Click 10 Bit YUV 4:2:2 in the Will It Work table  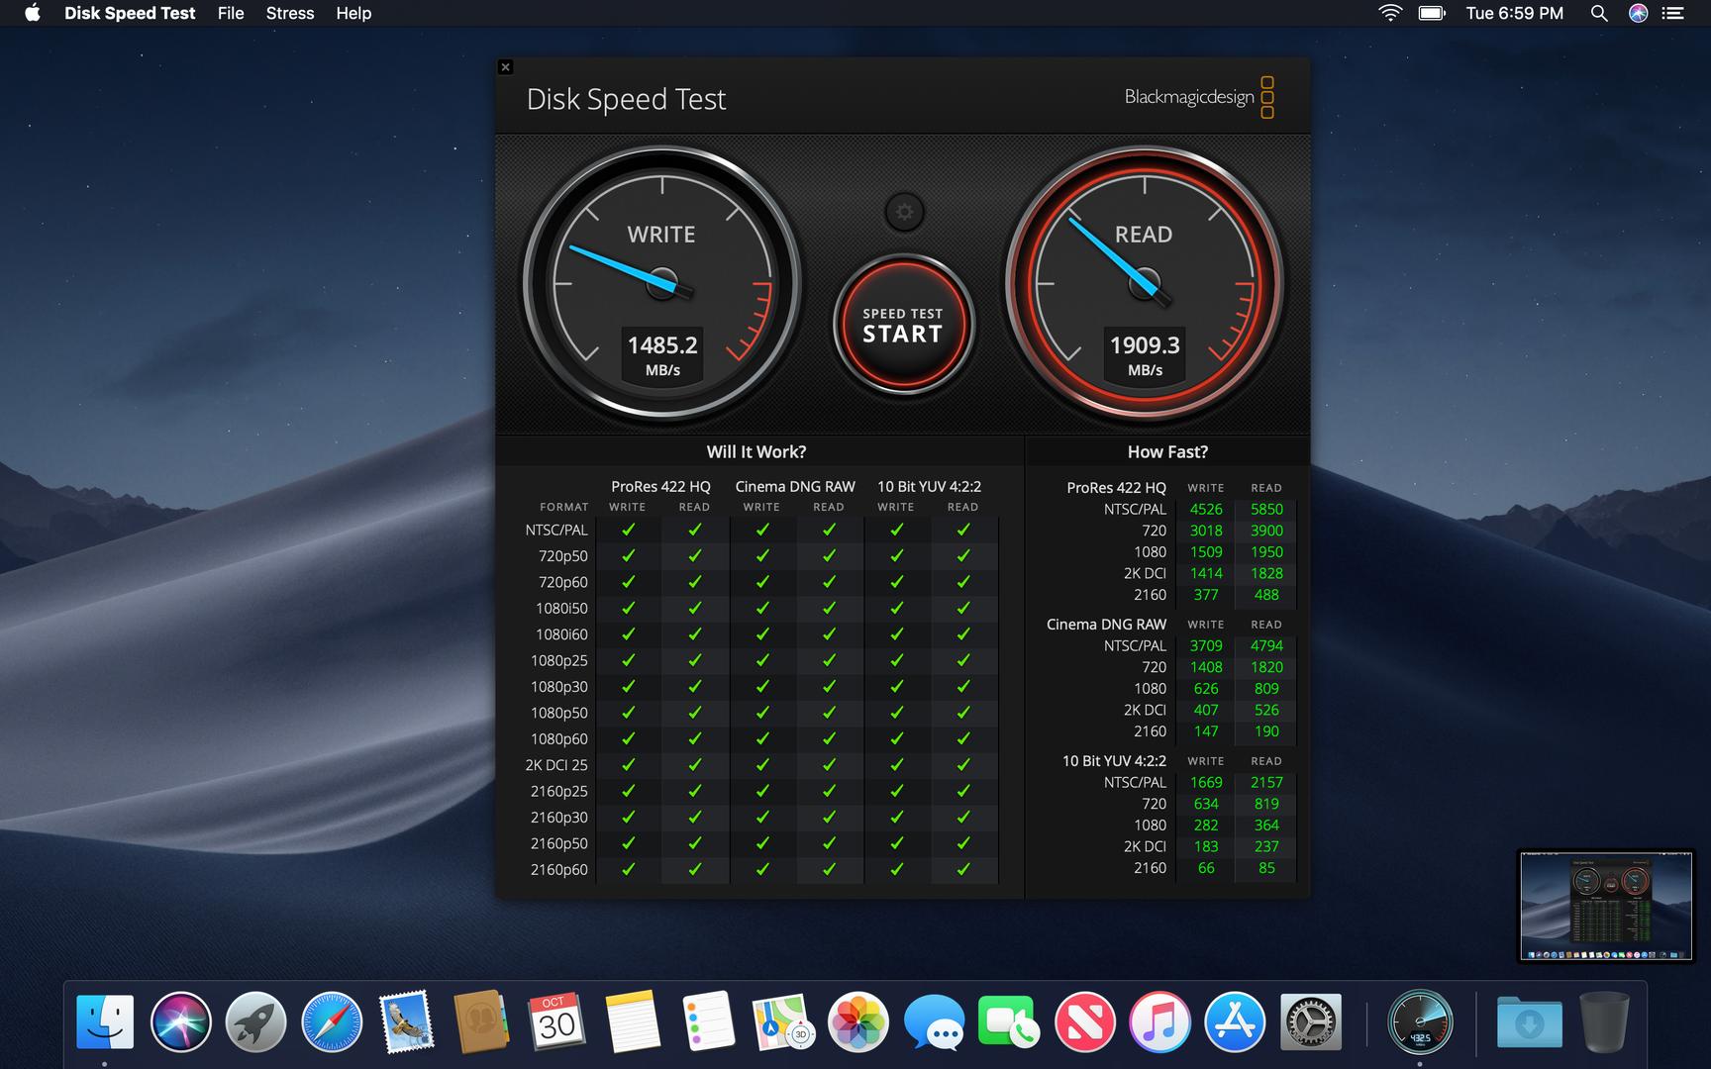click(x=929, y=486)
